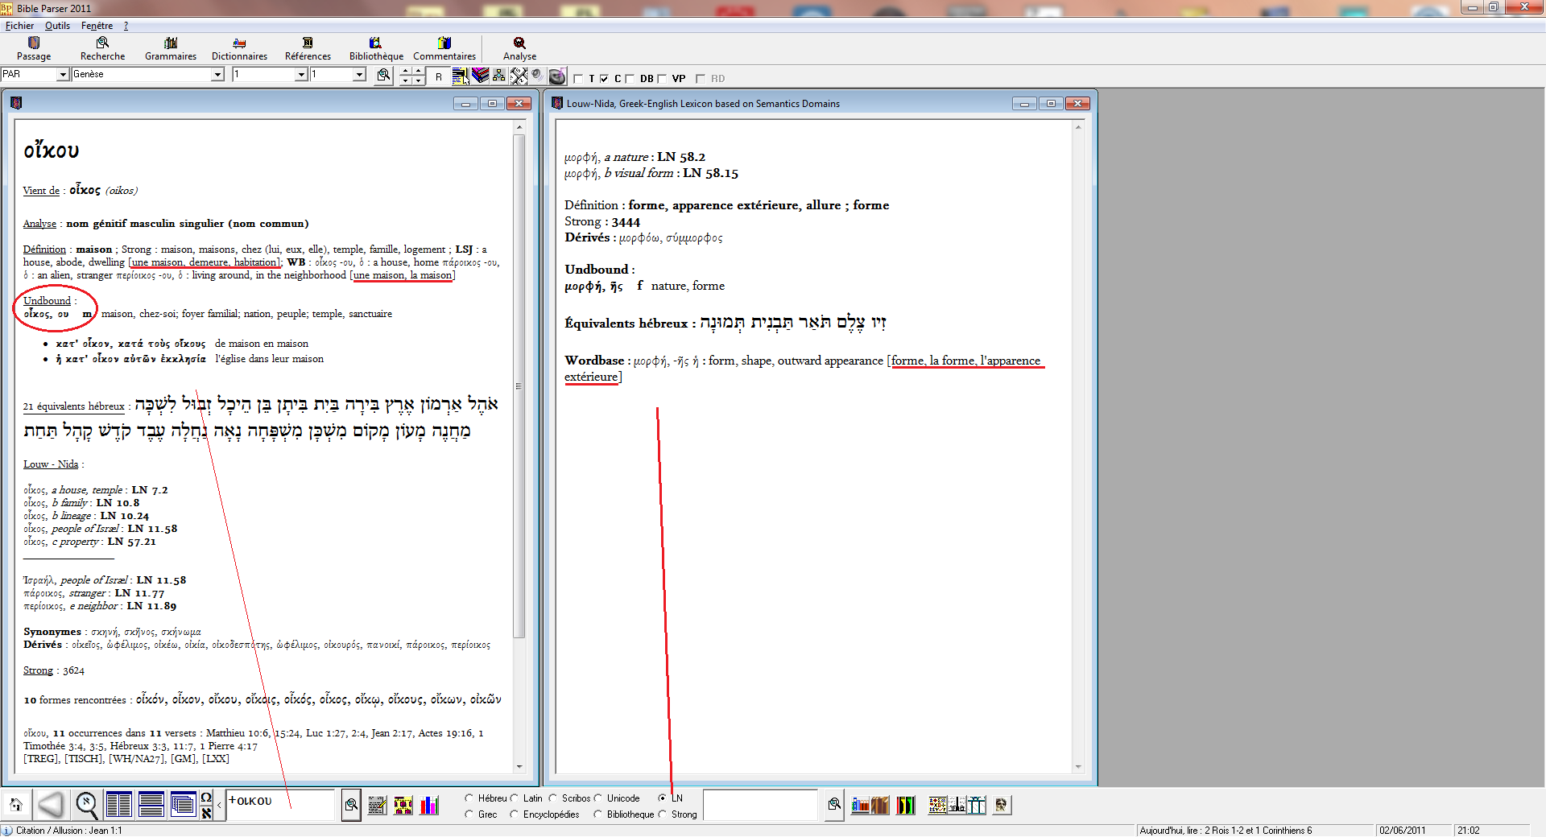The image size is (1546, 837).
Task: Select the Bibliotheque radio button
Action: [x=597, y=814]
